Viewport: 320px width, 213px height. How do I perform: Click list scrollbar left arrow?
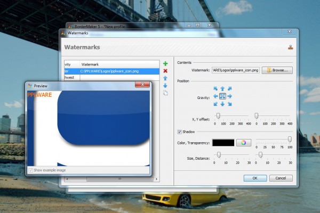[67, 179]
